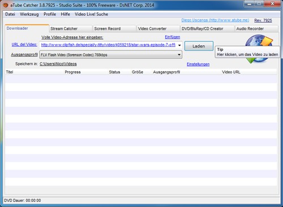Sort by the Video URL column header
The height and width of the screenshot is (207, 283).
coord(249,72)
